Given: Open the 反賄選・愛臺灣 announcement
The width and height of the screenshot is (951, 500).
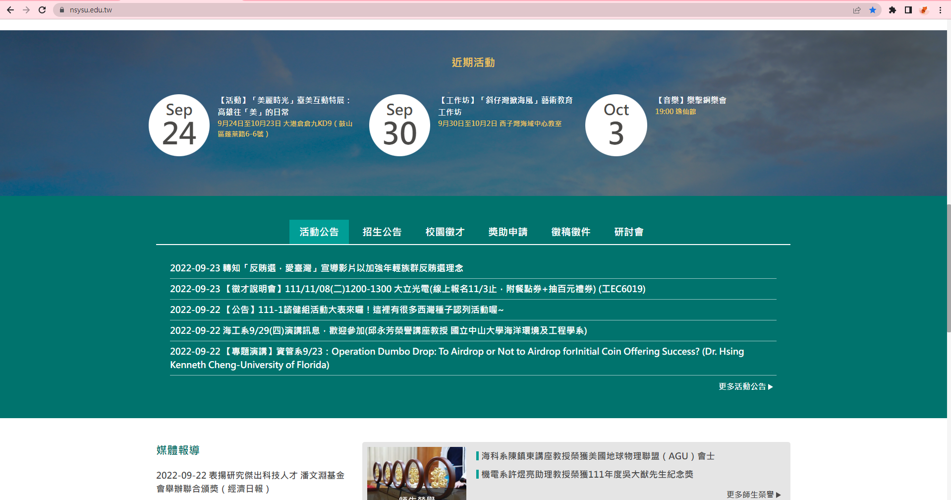Looking at the screenshot, I should tap(317, 268).
